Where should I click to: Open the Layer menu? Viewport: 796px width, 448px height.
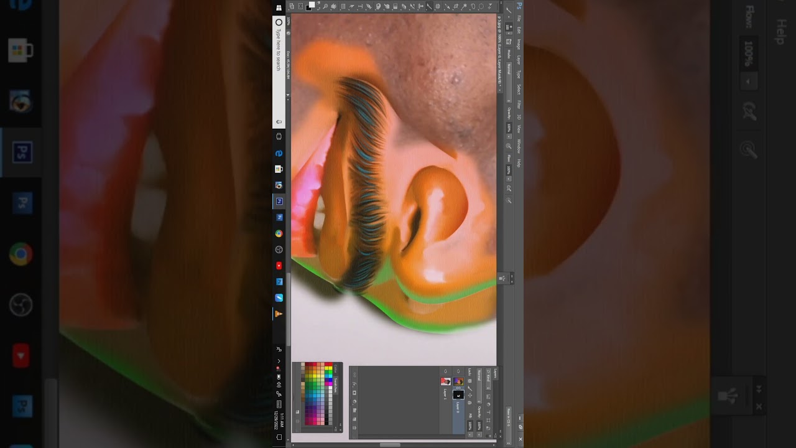(519, 60)
